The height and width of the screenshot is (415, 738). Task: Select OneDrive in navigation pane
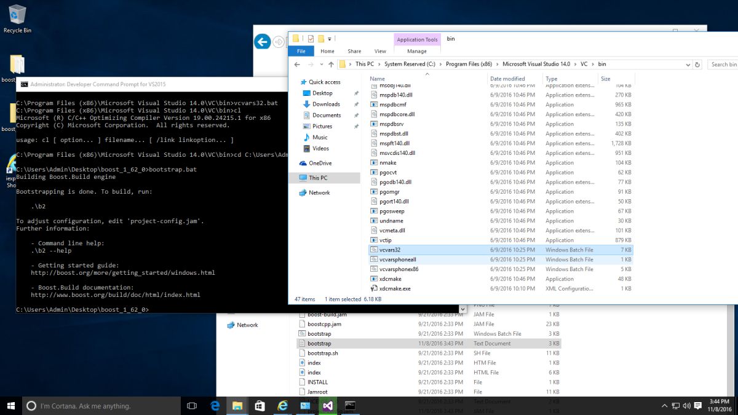click(320, 163)
